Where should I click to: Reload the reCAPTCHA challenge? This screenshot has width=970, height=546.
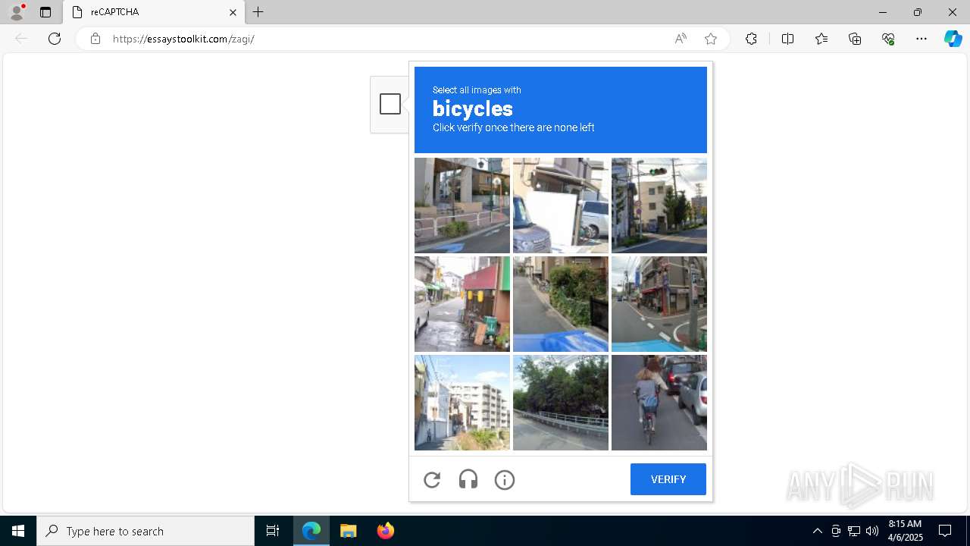tap(432, 479)
